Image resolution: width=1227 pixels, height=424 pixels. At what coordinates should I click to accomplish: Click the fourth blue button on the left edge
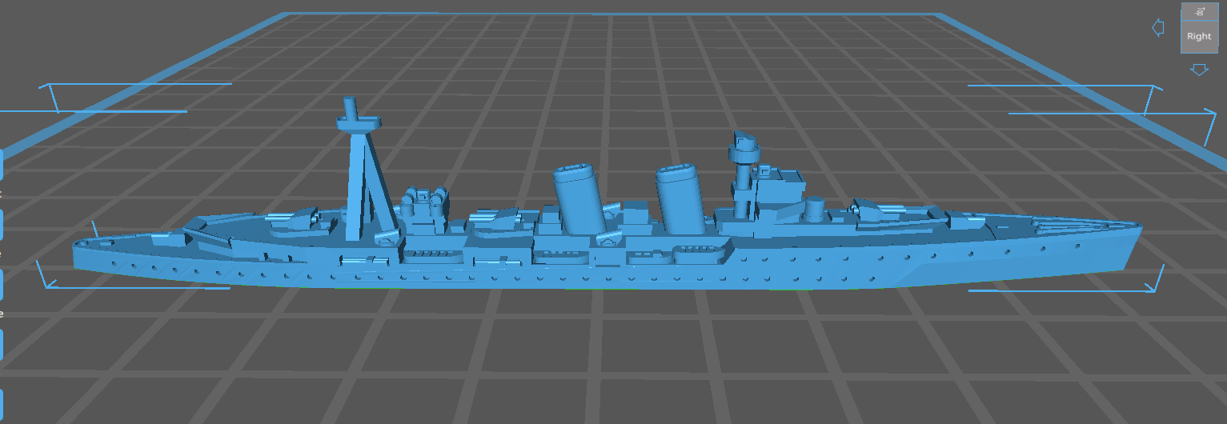pyautogui.click(x=2, y=344)
